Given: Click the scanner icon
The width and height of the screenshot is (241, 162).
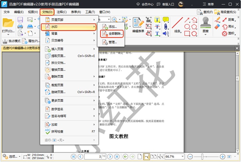Looking at the screenshot, I should (30, 26).
